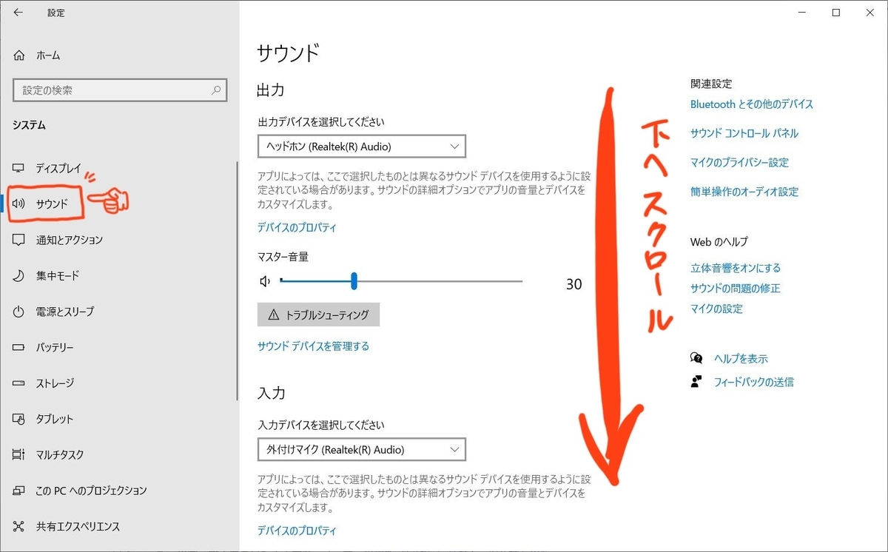888x552 pixels.
Task: Open the 出力デバイス selection dropdown
Action: [x=361, y=146]
